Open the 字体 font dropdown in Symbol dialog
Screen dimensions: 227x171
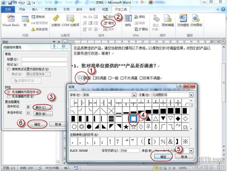(x=134, y=95)
